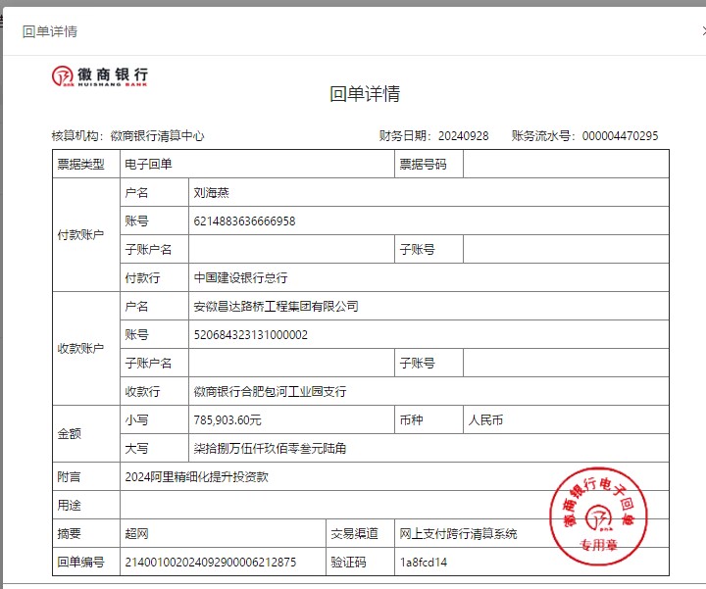Close the 回单详情 dialog
Viewport: 706px width, 589px height.
click(x=702, y=30)
